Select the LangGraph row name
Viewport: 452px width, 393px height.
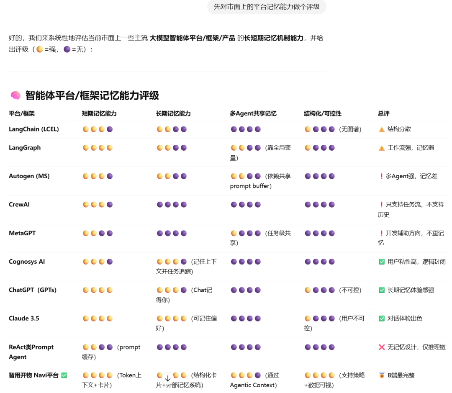point(25,148)
